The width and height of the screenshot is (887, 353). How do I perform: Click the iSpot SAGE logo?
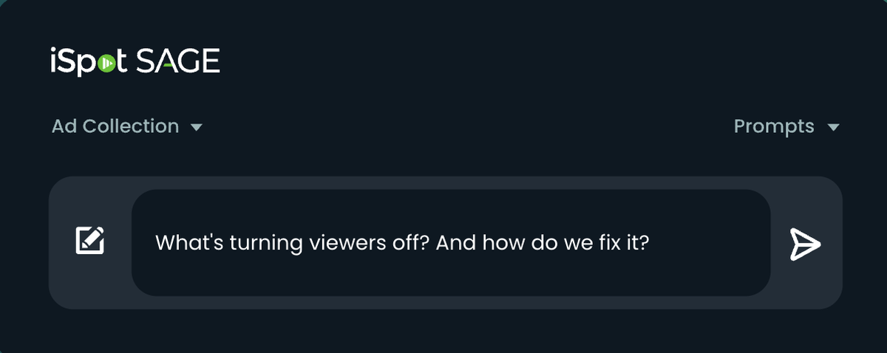135,62
